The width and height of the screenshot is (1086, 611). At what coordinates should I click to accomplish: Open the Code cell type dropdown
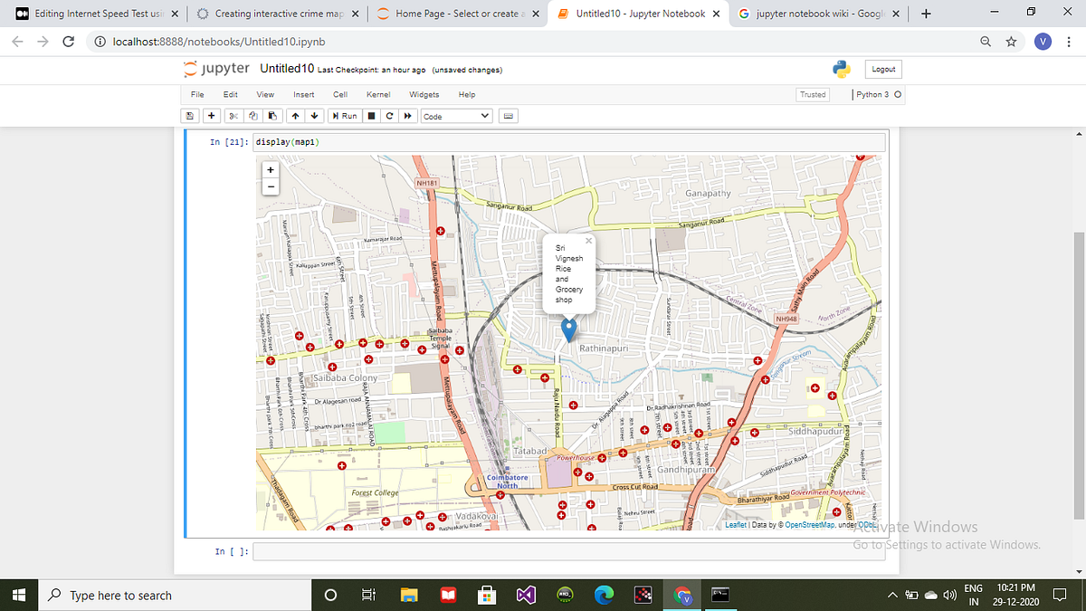click(x=455, y=115)
